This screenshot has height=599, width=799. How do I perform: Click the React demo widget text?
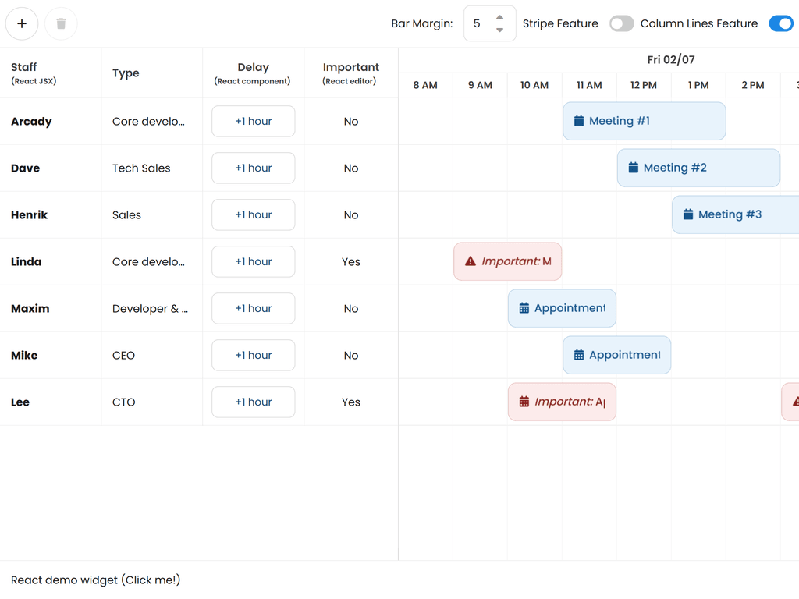pyautogui.click(x=96, y=580)
